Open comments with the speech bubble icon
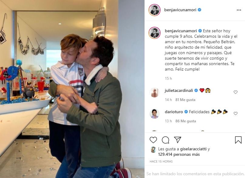Viewport: 245px width, 178px height. coord(165,140)
